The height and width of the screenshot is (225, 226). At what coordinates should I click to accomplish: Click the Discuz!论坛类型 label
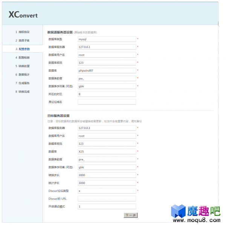click(58, 191)
